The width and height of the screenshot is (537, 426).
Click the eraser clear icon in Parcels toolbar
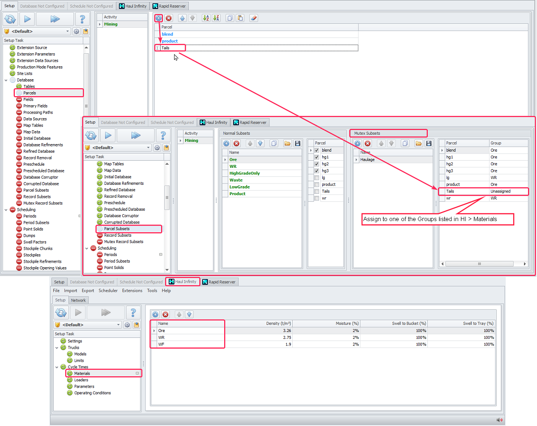coord(253,18)
